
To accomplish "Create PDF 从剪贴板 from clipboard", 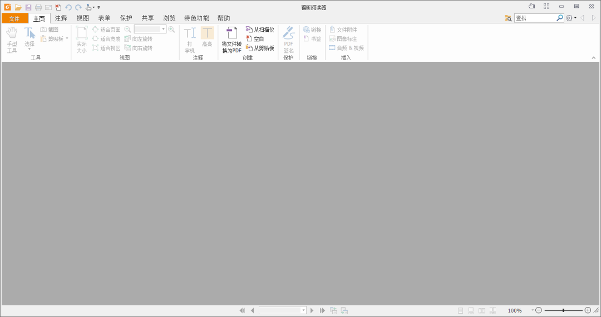I will coord(260,48).
